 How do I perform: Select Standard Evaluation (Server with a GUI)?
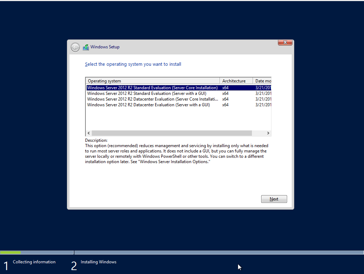[x=179, y=93]
